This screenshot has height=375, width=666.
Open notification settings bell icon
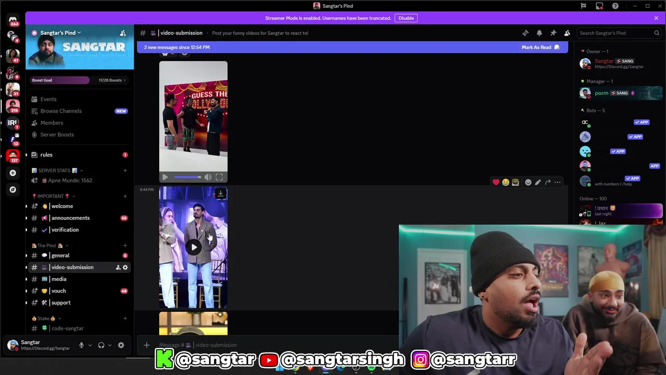539,33
